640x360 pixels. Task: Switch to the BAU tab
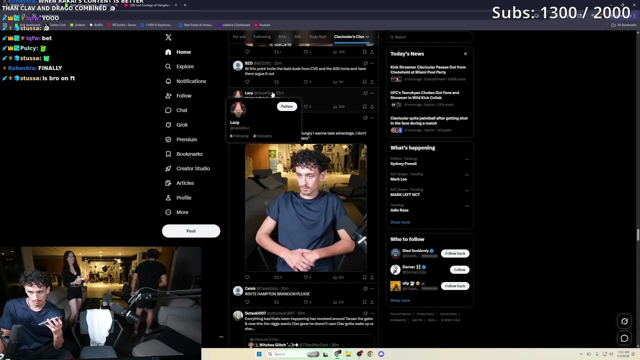click(x=282, y=36)
